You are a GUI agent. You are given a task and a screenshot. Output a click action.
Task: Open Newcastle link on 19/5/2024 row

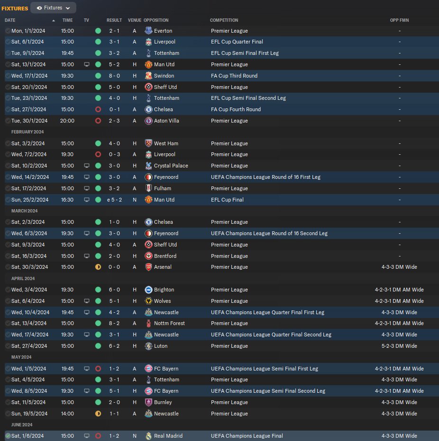click(x=166, y=414)
